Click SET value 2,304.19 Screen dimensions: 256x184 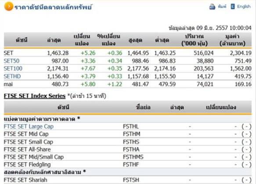(241, 53)
